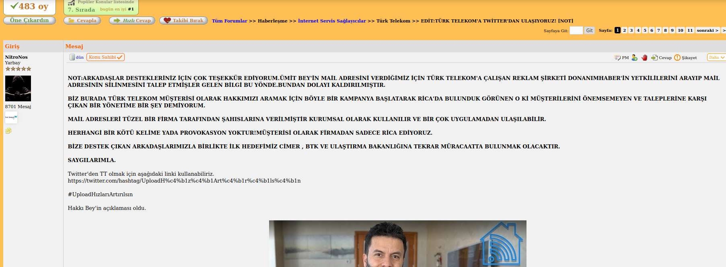Click the Konu Sahibi badge

(105, 57)
